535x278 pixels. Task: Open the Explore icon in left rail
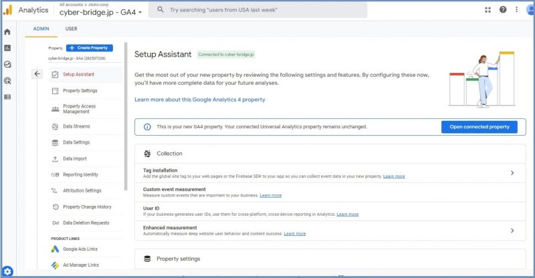coord(7,64)
